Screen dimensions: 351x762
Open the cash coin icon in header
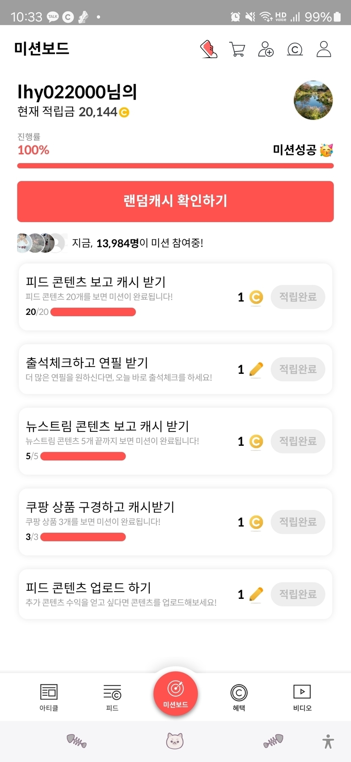[295, 50]
